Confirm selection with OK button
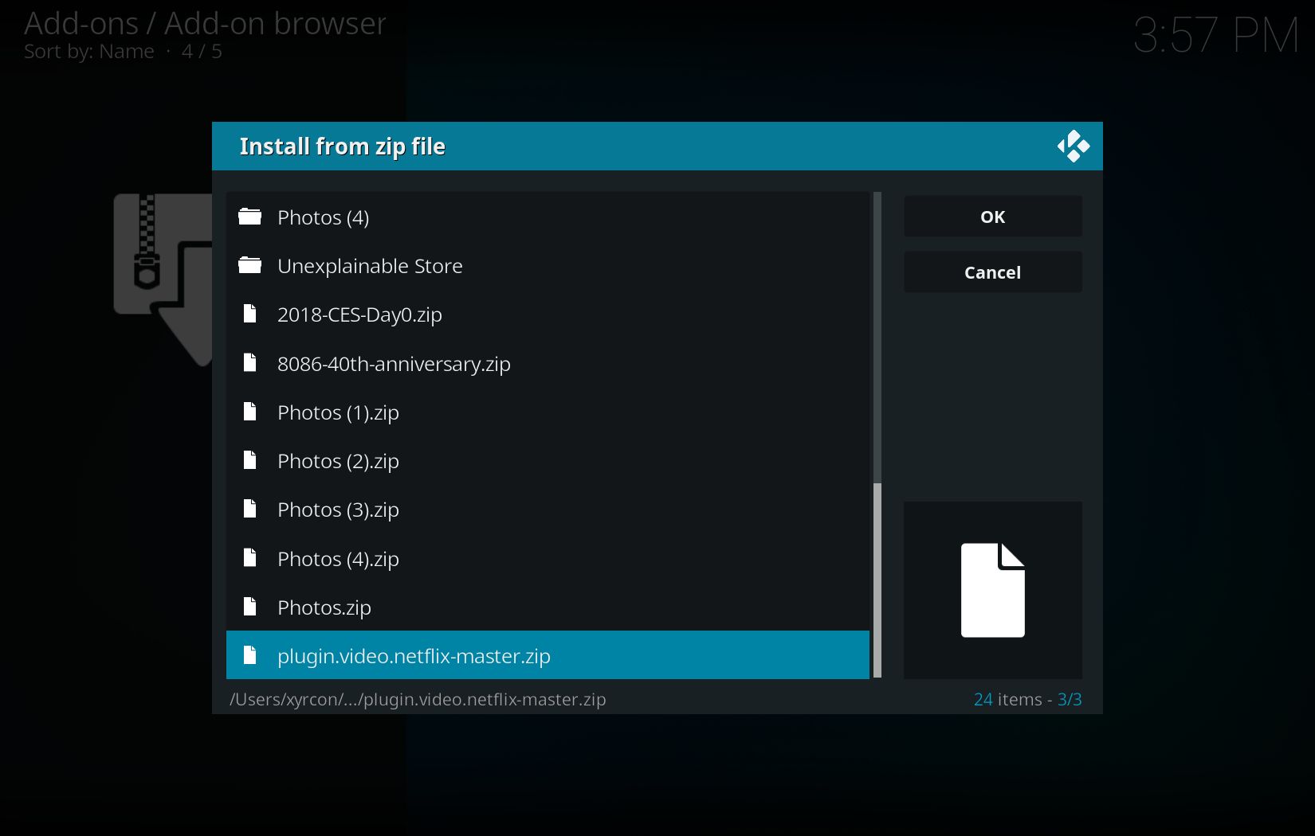The height and width of the screenshot is (836, 1315). click(x=993, y=217)
